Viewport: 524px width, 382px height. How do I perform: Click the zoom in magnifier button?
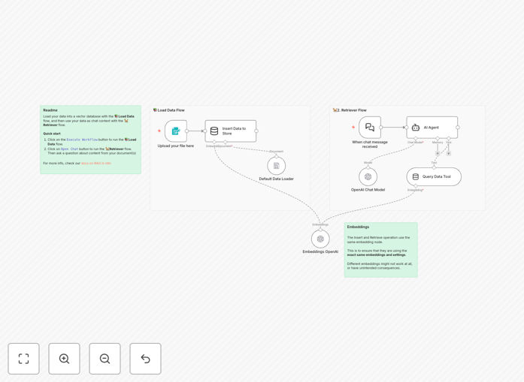click(64, 359)
